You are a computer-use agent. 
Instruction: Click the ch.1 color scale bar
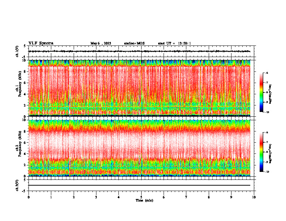pos(261,92)
